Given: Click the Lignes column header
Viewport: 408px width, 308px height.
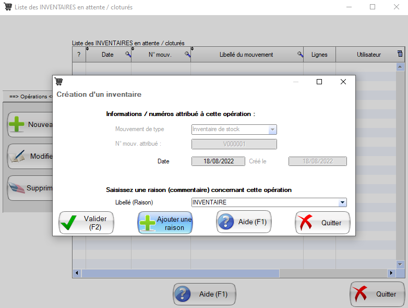Looking at the screenshot, I should pos(319,55).
